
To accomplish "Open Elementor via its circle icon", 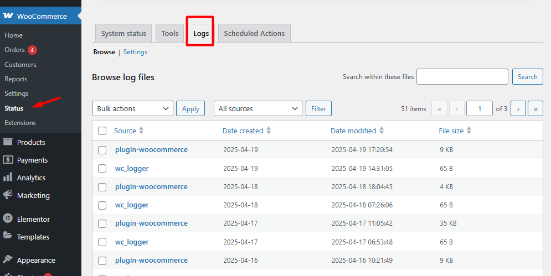I will click(x=8, y=218).
